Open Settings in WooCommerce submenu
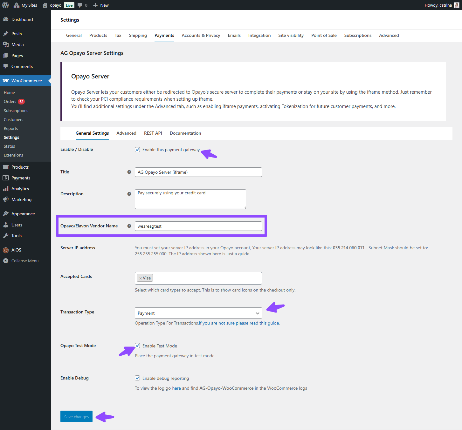 pos(11,137)
